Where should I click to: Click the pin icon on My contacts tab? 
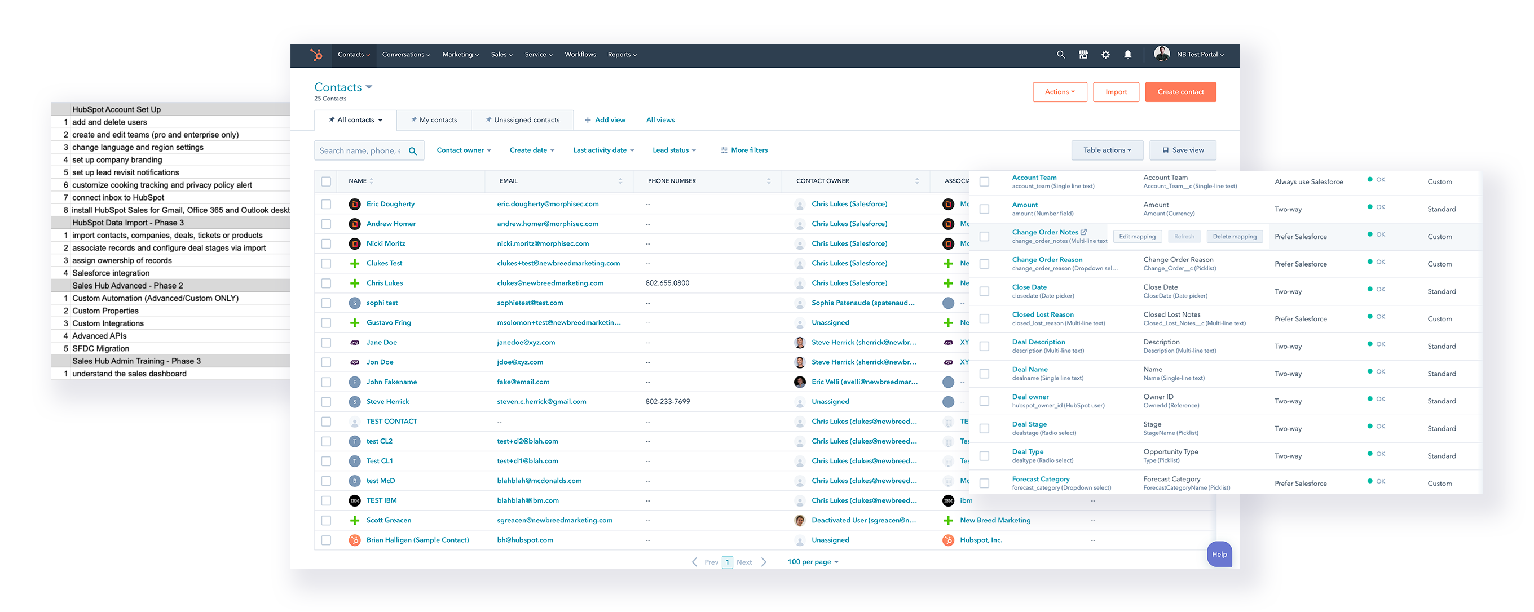coord(414,119)
